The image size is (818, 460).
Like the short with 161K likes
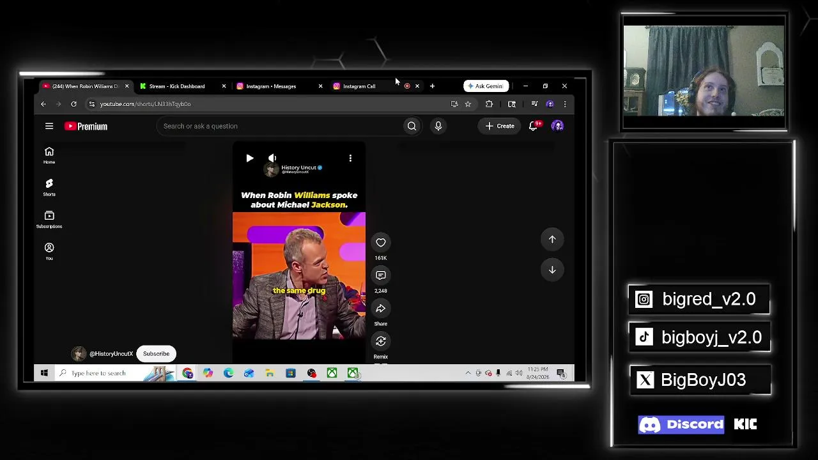tap(381, 243)
